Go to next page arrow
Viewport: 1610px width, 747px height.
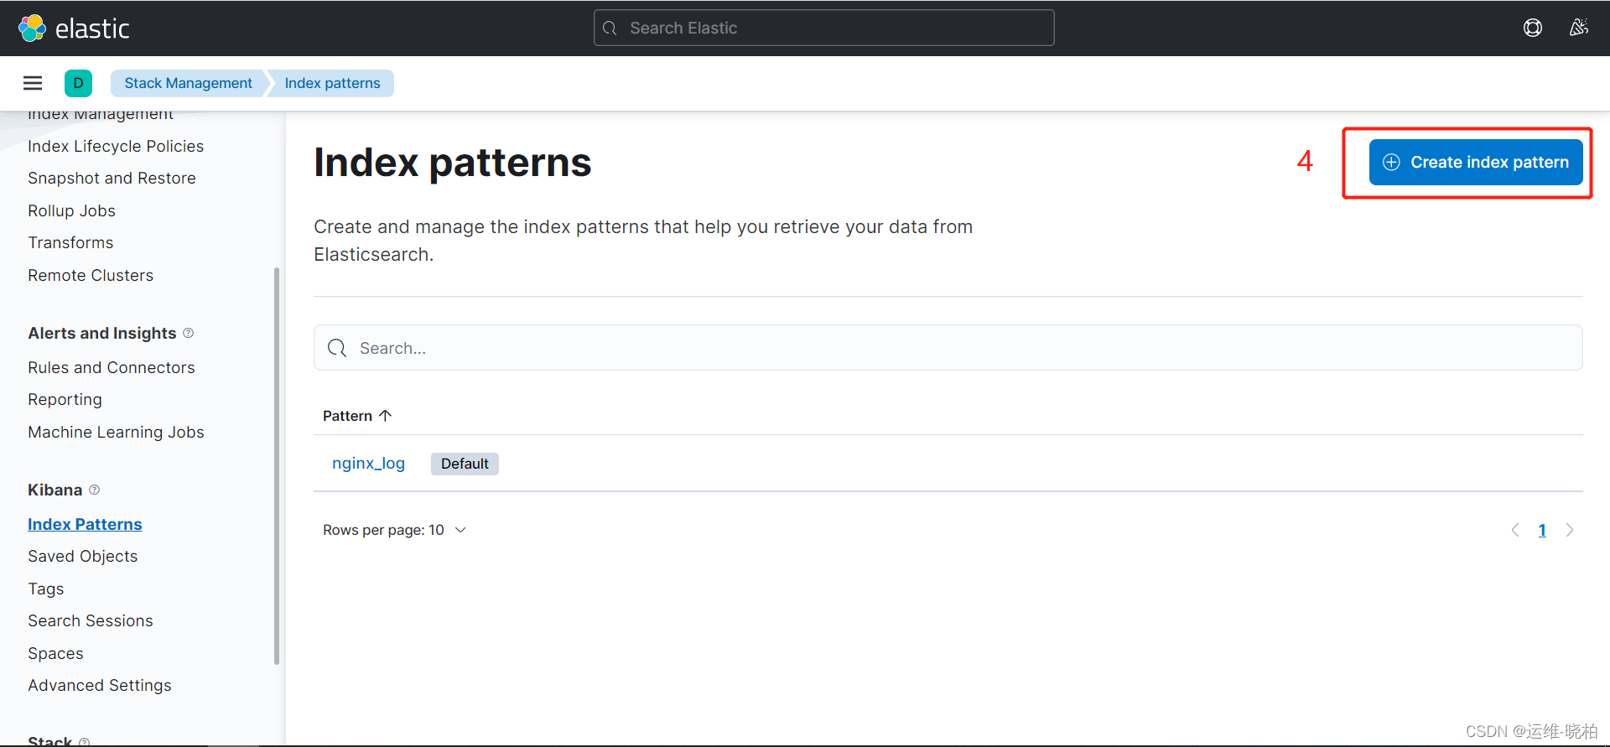(x=1570, y=530)
